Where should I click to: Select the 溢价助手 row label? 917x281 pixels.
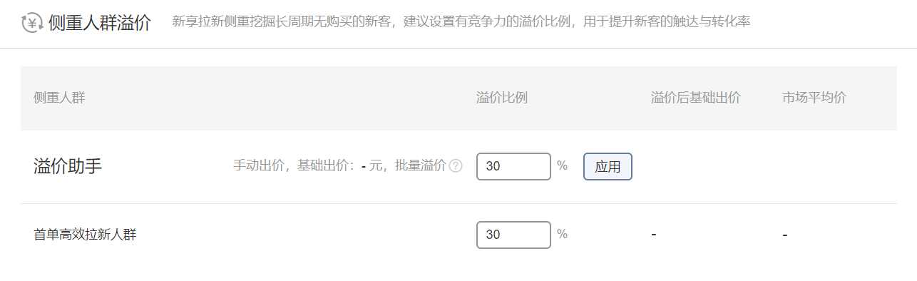68,166
